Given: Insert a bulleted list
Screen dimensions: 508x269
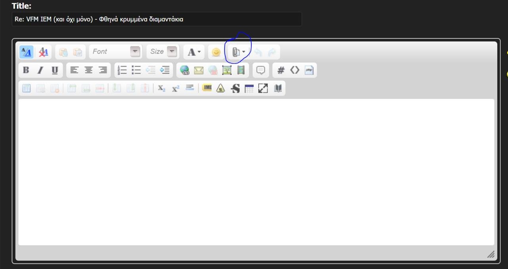Looking at the screenshot, I should coord(137,70).
